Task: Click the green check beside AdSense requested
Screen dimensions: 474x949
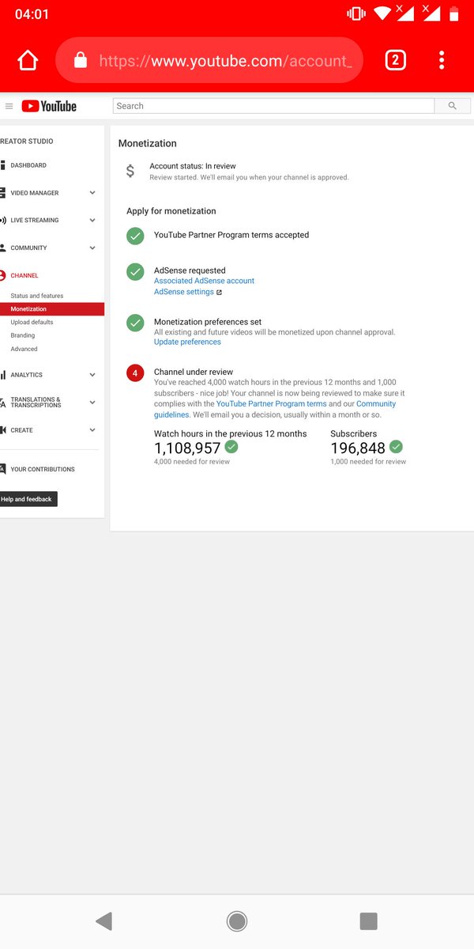Action: point(135,271)
